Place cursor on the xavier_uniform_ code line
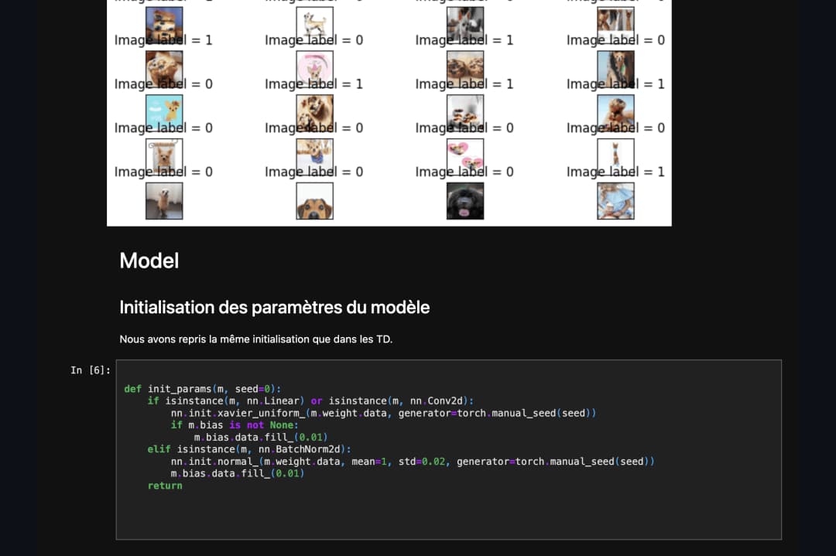 pyautogui.click(x=383, y=413)
